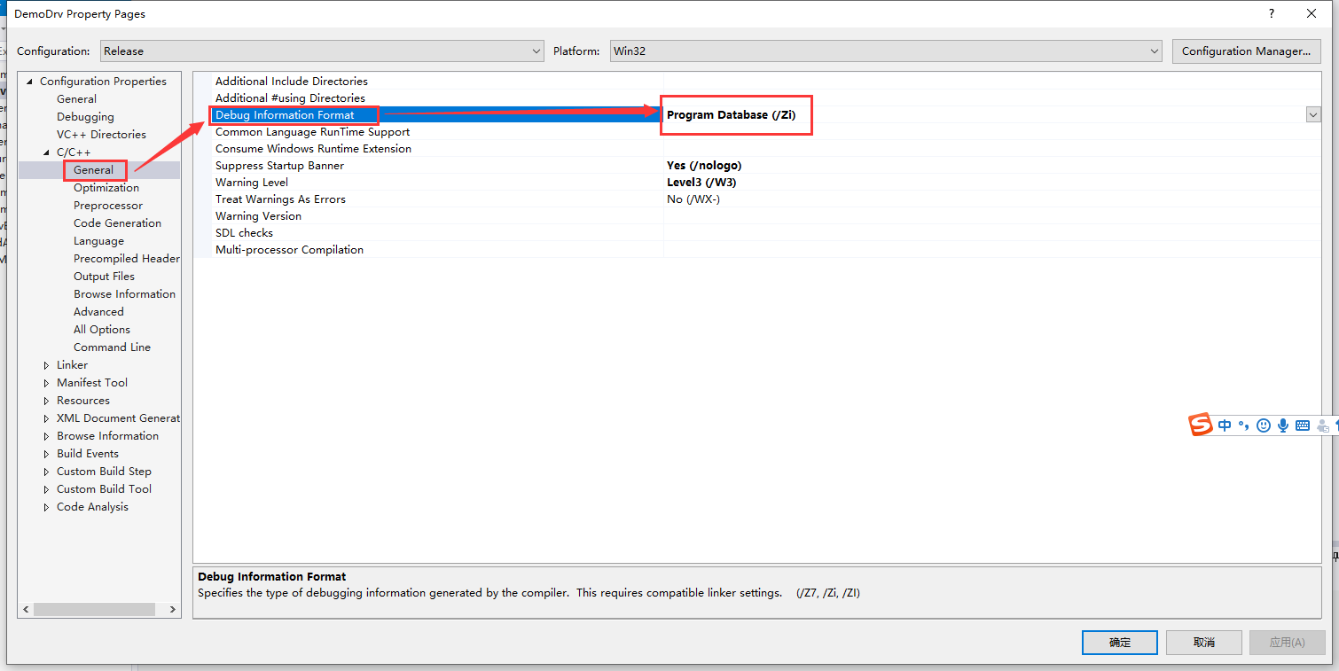Open the Configuration Manager dialog
Viewport: 1339px width, 671px height.
1246,51
